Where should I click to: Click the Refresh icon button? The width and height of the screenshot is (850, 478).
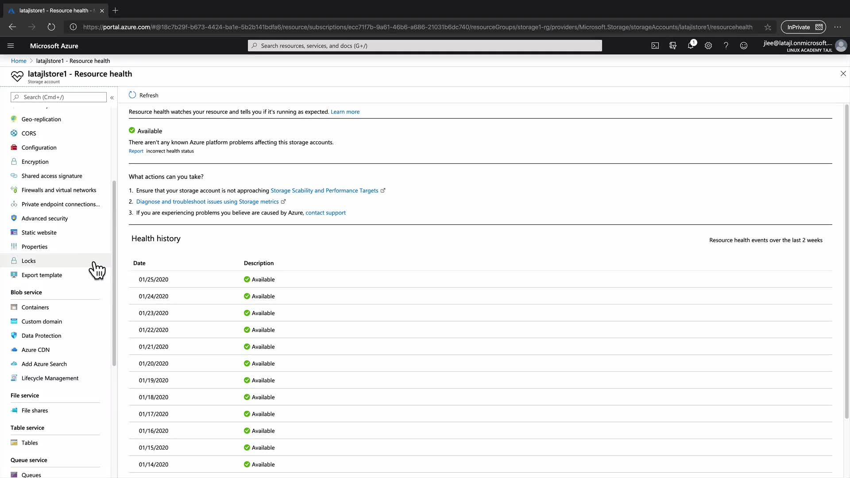click(x=132, y=95)
